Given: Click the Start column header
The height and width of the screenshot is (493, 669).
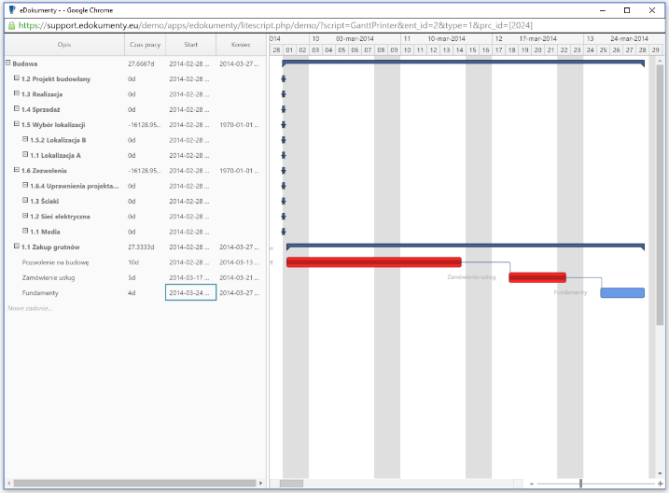Looking at the screenshot, I should click(190, 44).
